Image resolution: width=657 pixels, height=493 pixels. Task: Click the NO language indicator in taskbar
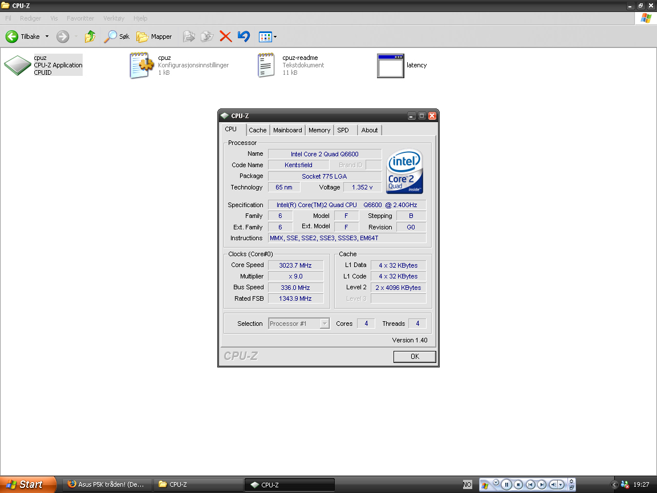pyautogui.click(x=467, y=484)
